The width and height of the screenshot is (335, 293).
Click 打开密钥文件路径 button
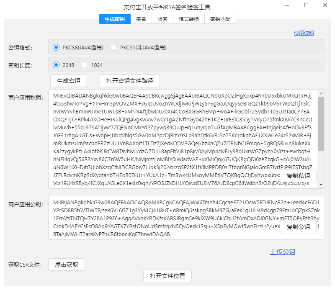click(x=130, y=81)
